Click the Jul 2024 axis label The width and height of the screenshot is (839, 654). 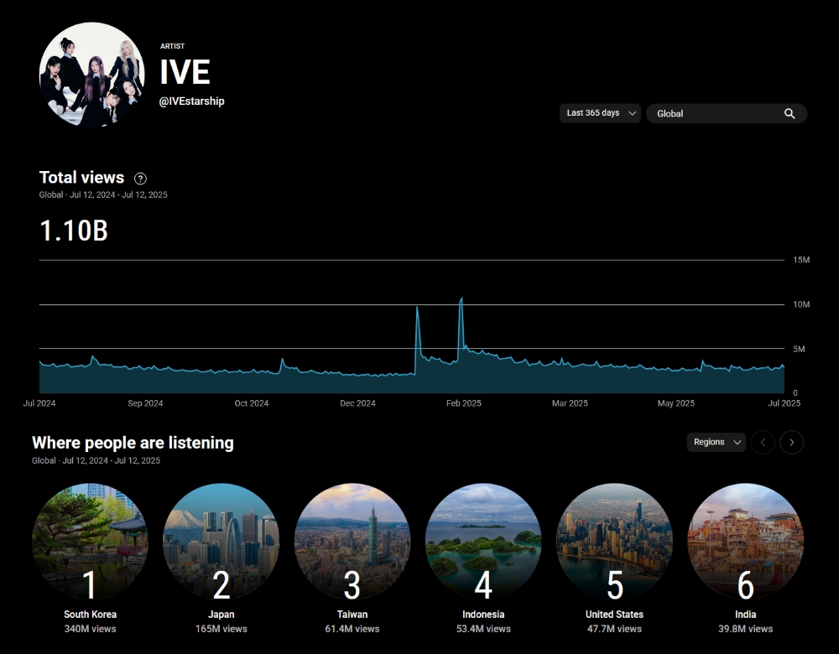(x=39, y=403)
